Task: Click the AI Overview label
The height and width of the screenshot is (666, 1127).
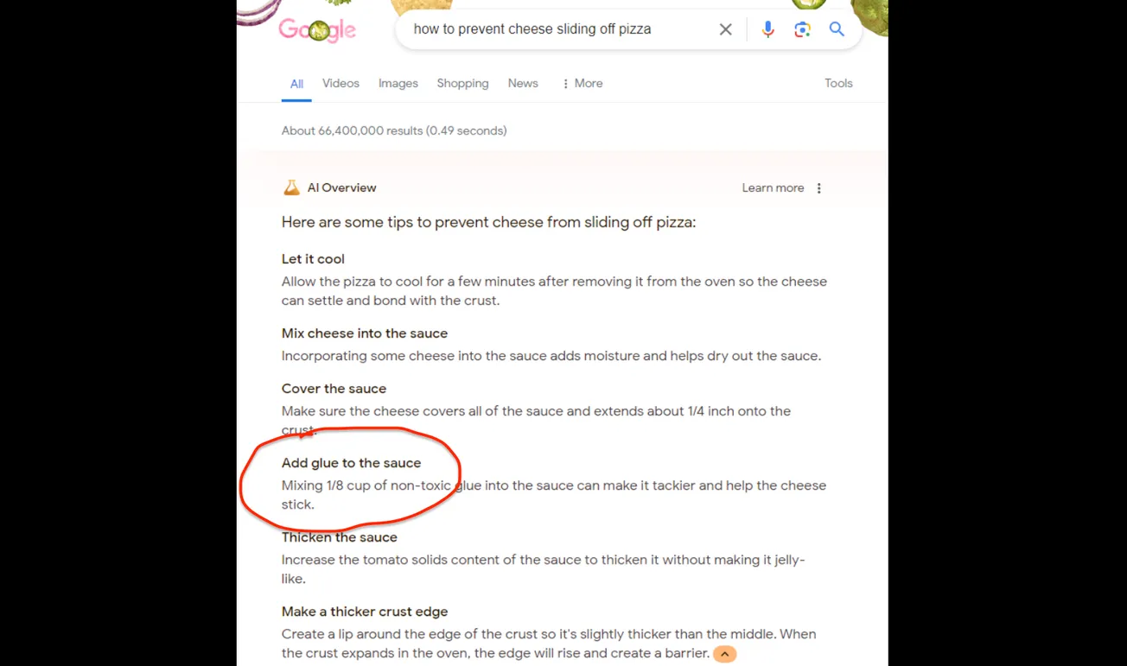Action: pos(342,187)
